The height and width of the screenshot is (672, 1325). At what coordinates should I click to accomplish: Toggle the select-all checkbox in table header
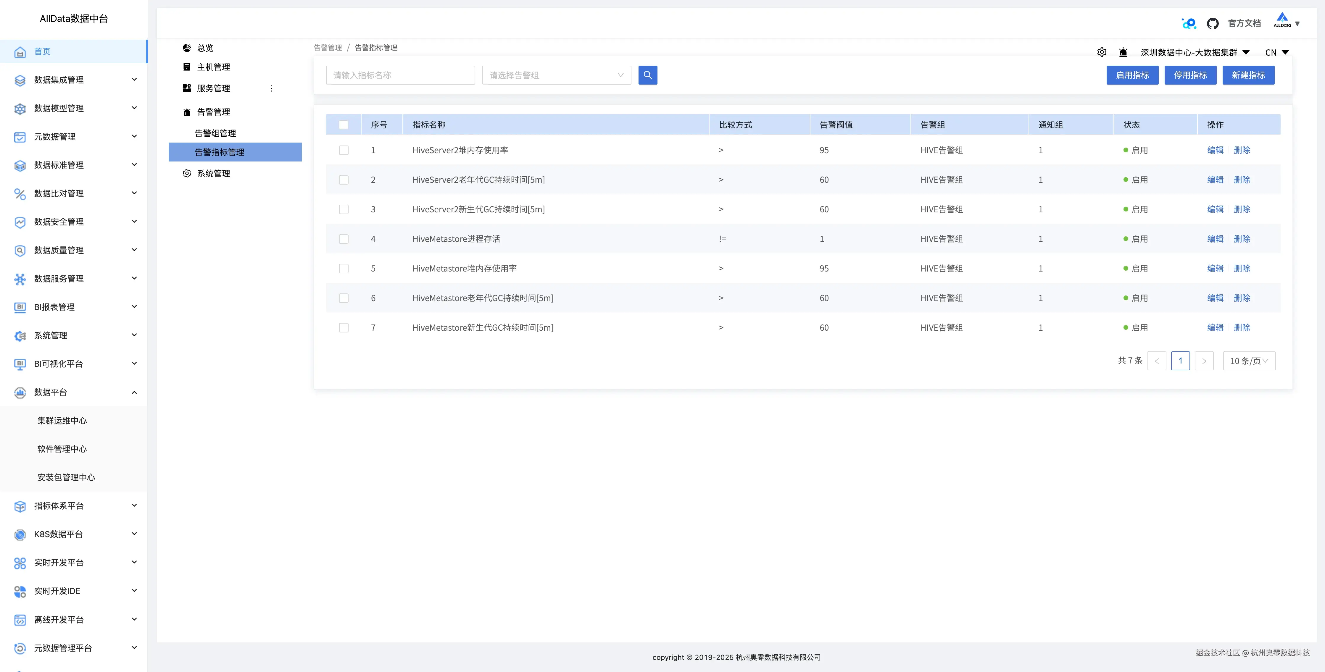344,125
